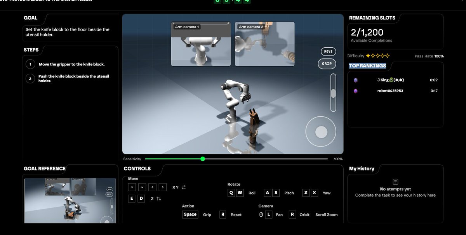Click the unfilled part of Sensitivity track
This screenshot has height=235, width=466.
[266, 159]
